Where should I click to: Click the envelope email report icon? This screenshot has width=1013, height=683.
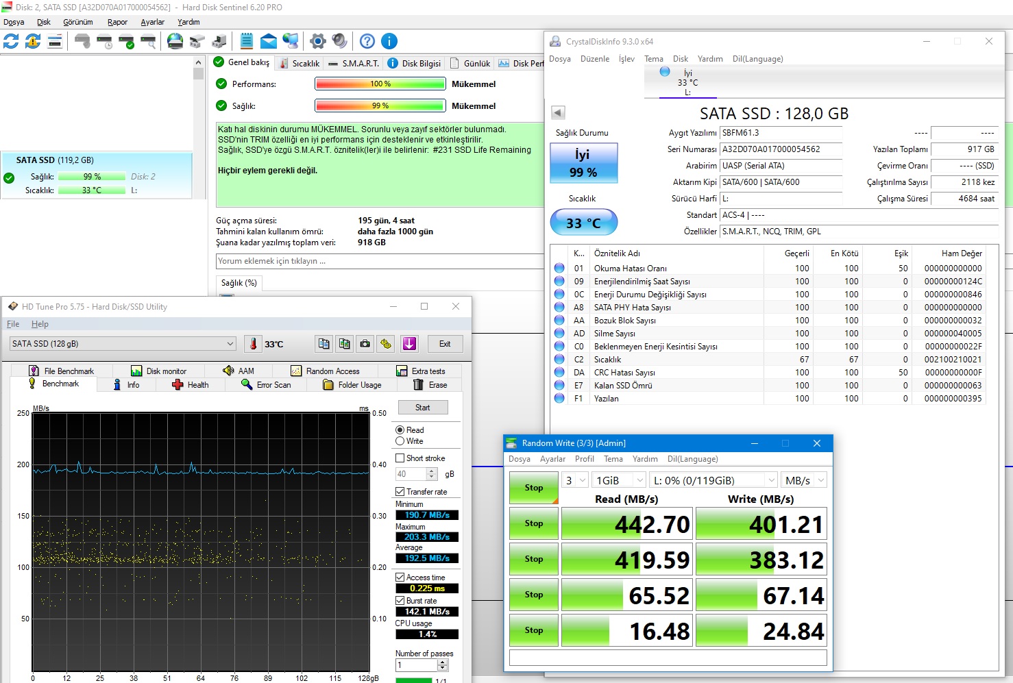click(269, 41)
